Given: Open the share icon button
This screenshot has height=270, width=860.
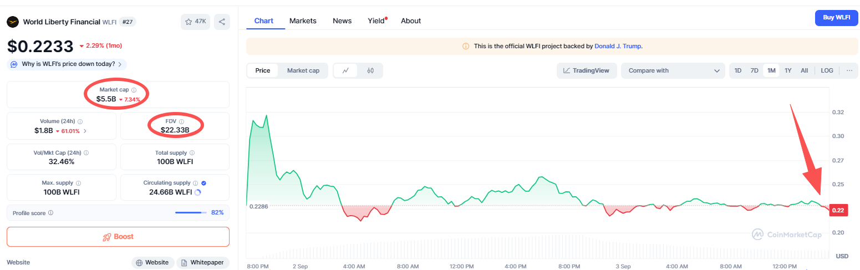Looking at the screenshot, I should tap(222, 22).
